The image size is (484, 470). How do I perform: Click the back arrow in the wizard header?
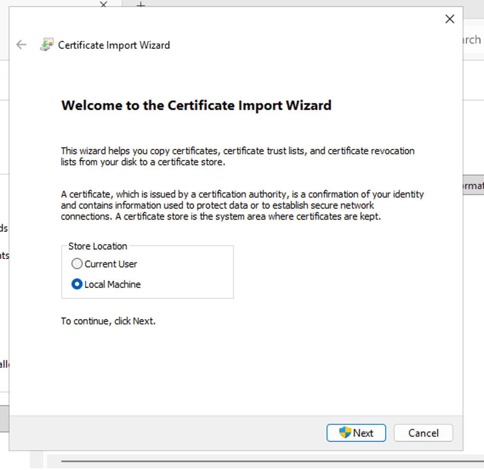pos(21,45)
